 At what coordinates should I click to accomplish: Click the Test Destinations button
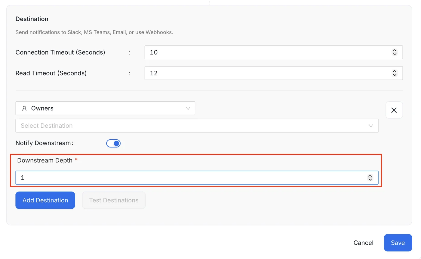[x=114, y=200]
